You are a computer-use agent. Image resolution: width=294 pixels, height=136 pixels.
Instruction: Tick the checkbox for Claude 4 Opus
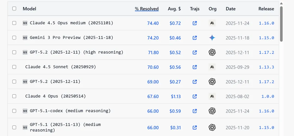(14, 96)
